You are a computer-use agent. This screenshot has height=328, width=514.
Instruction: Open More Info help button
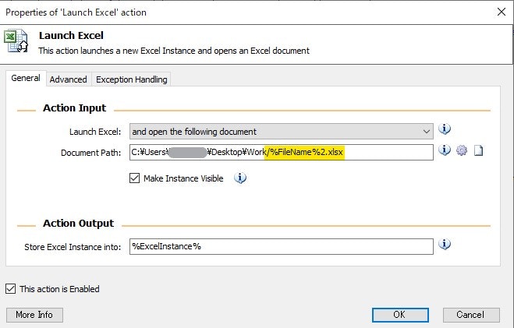(x=34, y=315)
